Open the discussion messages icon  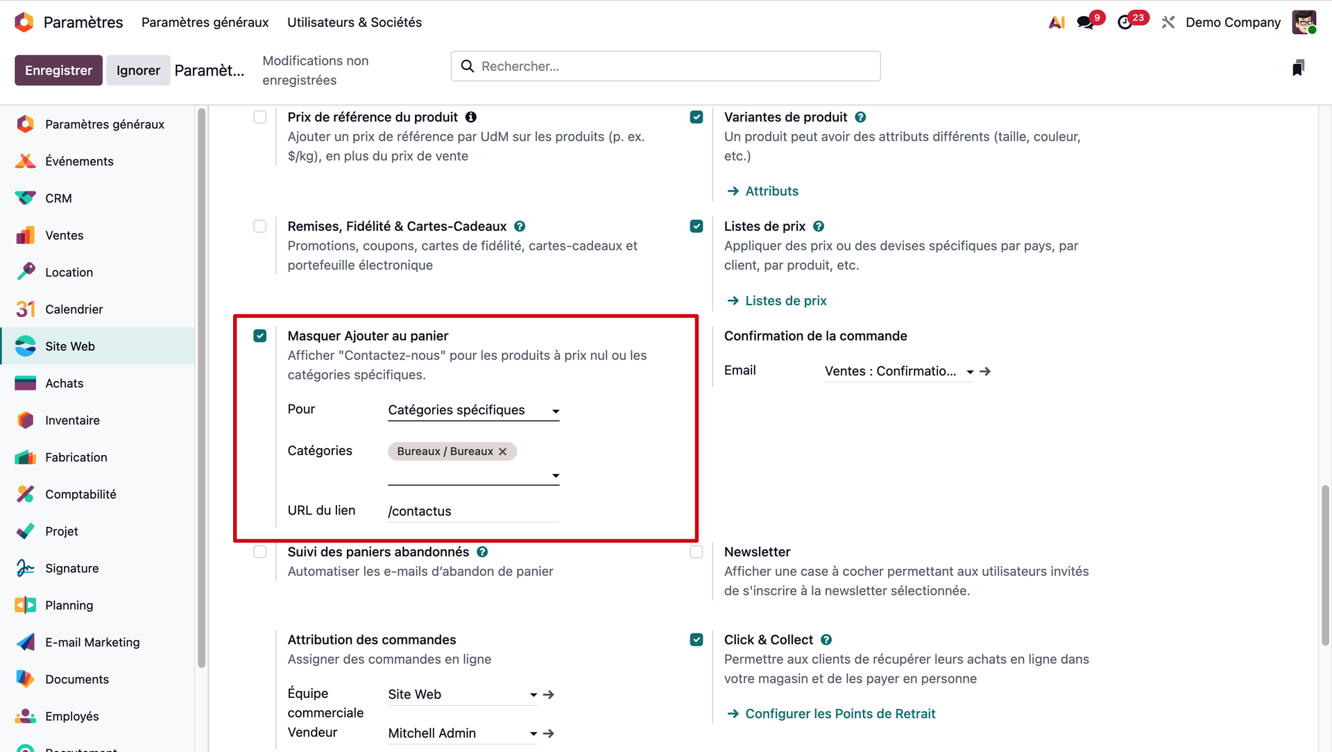(1085, 22)
